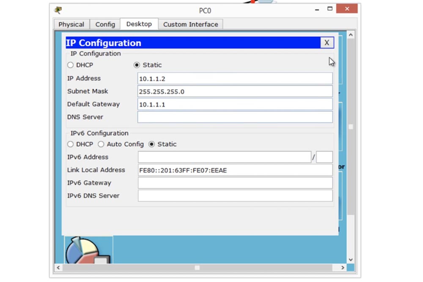Open the Config tab
This screenshot has height=282, width=423.
tap(105, 24)
